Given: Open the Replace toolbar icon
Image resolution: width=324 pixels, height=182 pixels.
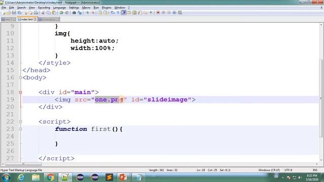Looking at the screenshot, I should [x=80, y=13].
